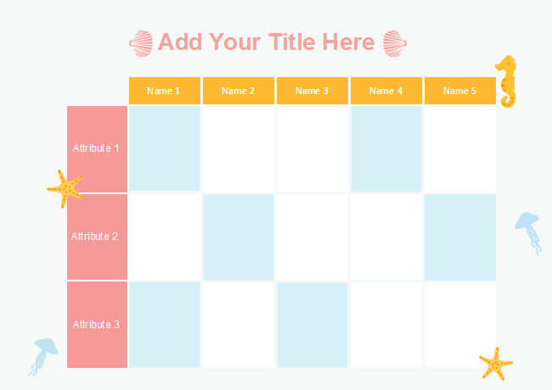The width and height of the screenshot is (552, 390).
Task: Select the Name 5 column header
Action: click(459, 91)
